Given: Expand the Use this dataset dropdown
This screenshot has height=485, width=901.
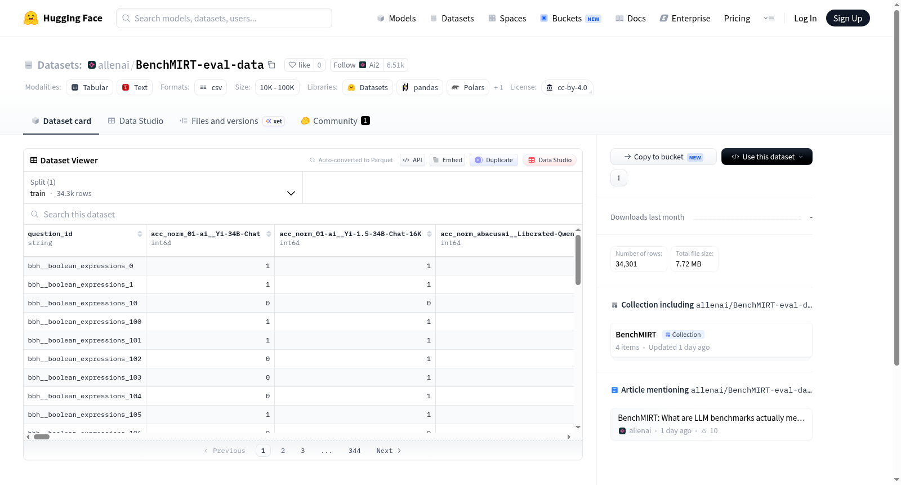Looking at the screenshot, I should tap(767, 157).
